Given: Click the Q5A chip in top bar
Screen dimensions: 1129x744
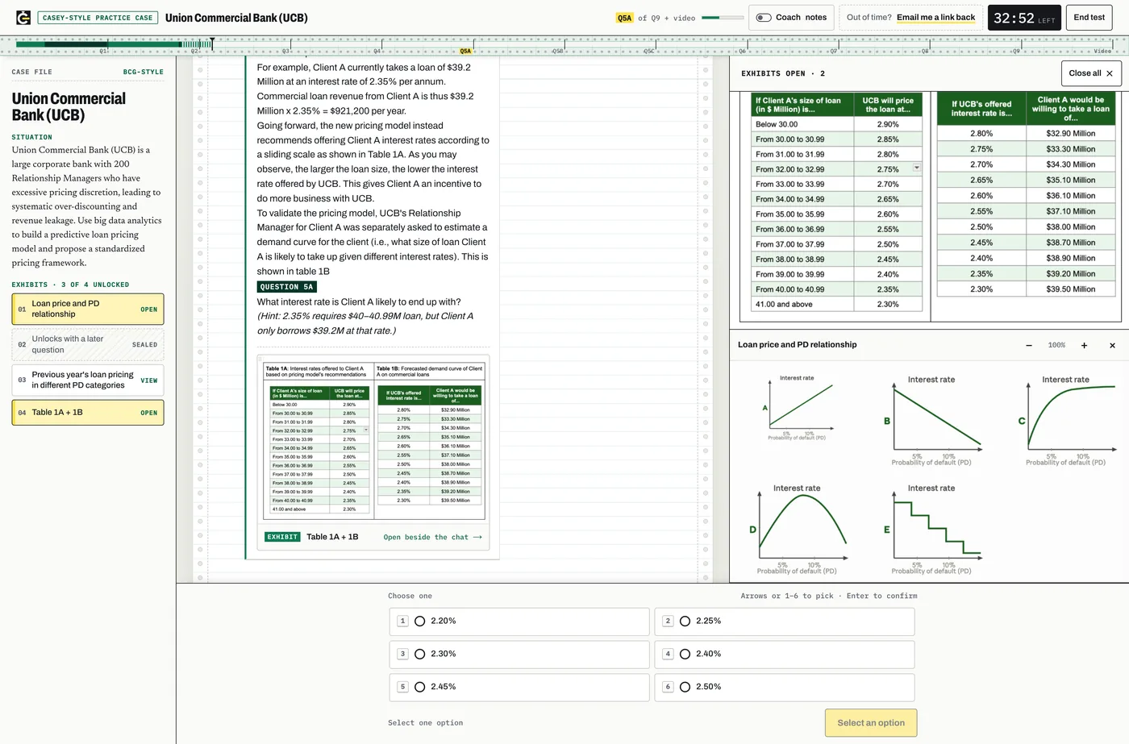Looking at the screenshot, I should tap(625, 18).
